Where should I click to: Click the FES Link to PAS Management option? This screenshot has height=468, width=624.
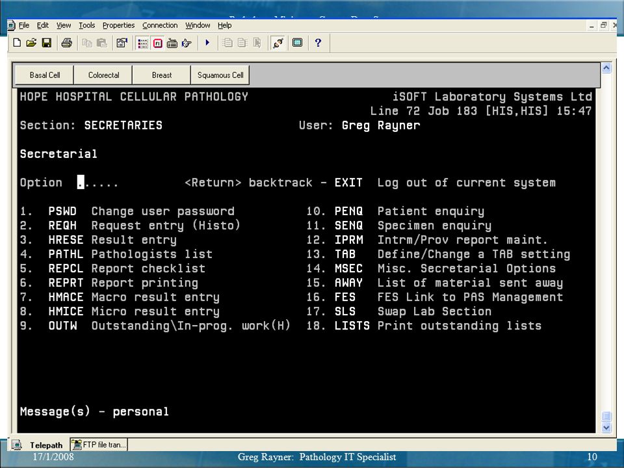(435, 297)
